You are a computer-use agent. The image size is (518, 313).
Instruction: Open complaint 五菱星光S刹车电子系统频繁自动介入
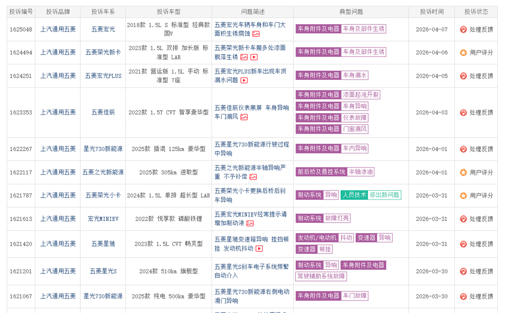point(251,271)
